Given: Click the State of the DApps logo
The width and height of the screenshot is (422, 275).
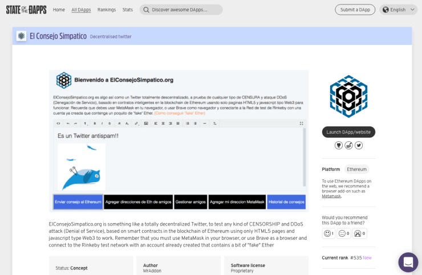Looking at the screenshot, I should (x=26, y=10).
